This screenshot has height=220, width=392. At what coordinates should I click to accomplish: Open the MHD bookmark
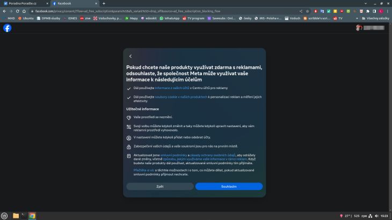click(x=9, y=18)
